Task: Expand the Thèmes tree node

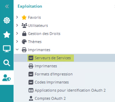Action: [17, 42]
